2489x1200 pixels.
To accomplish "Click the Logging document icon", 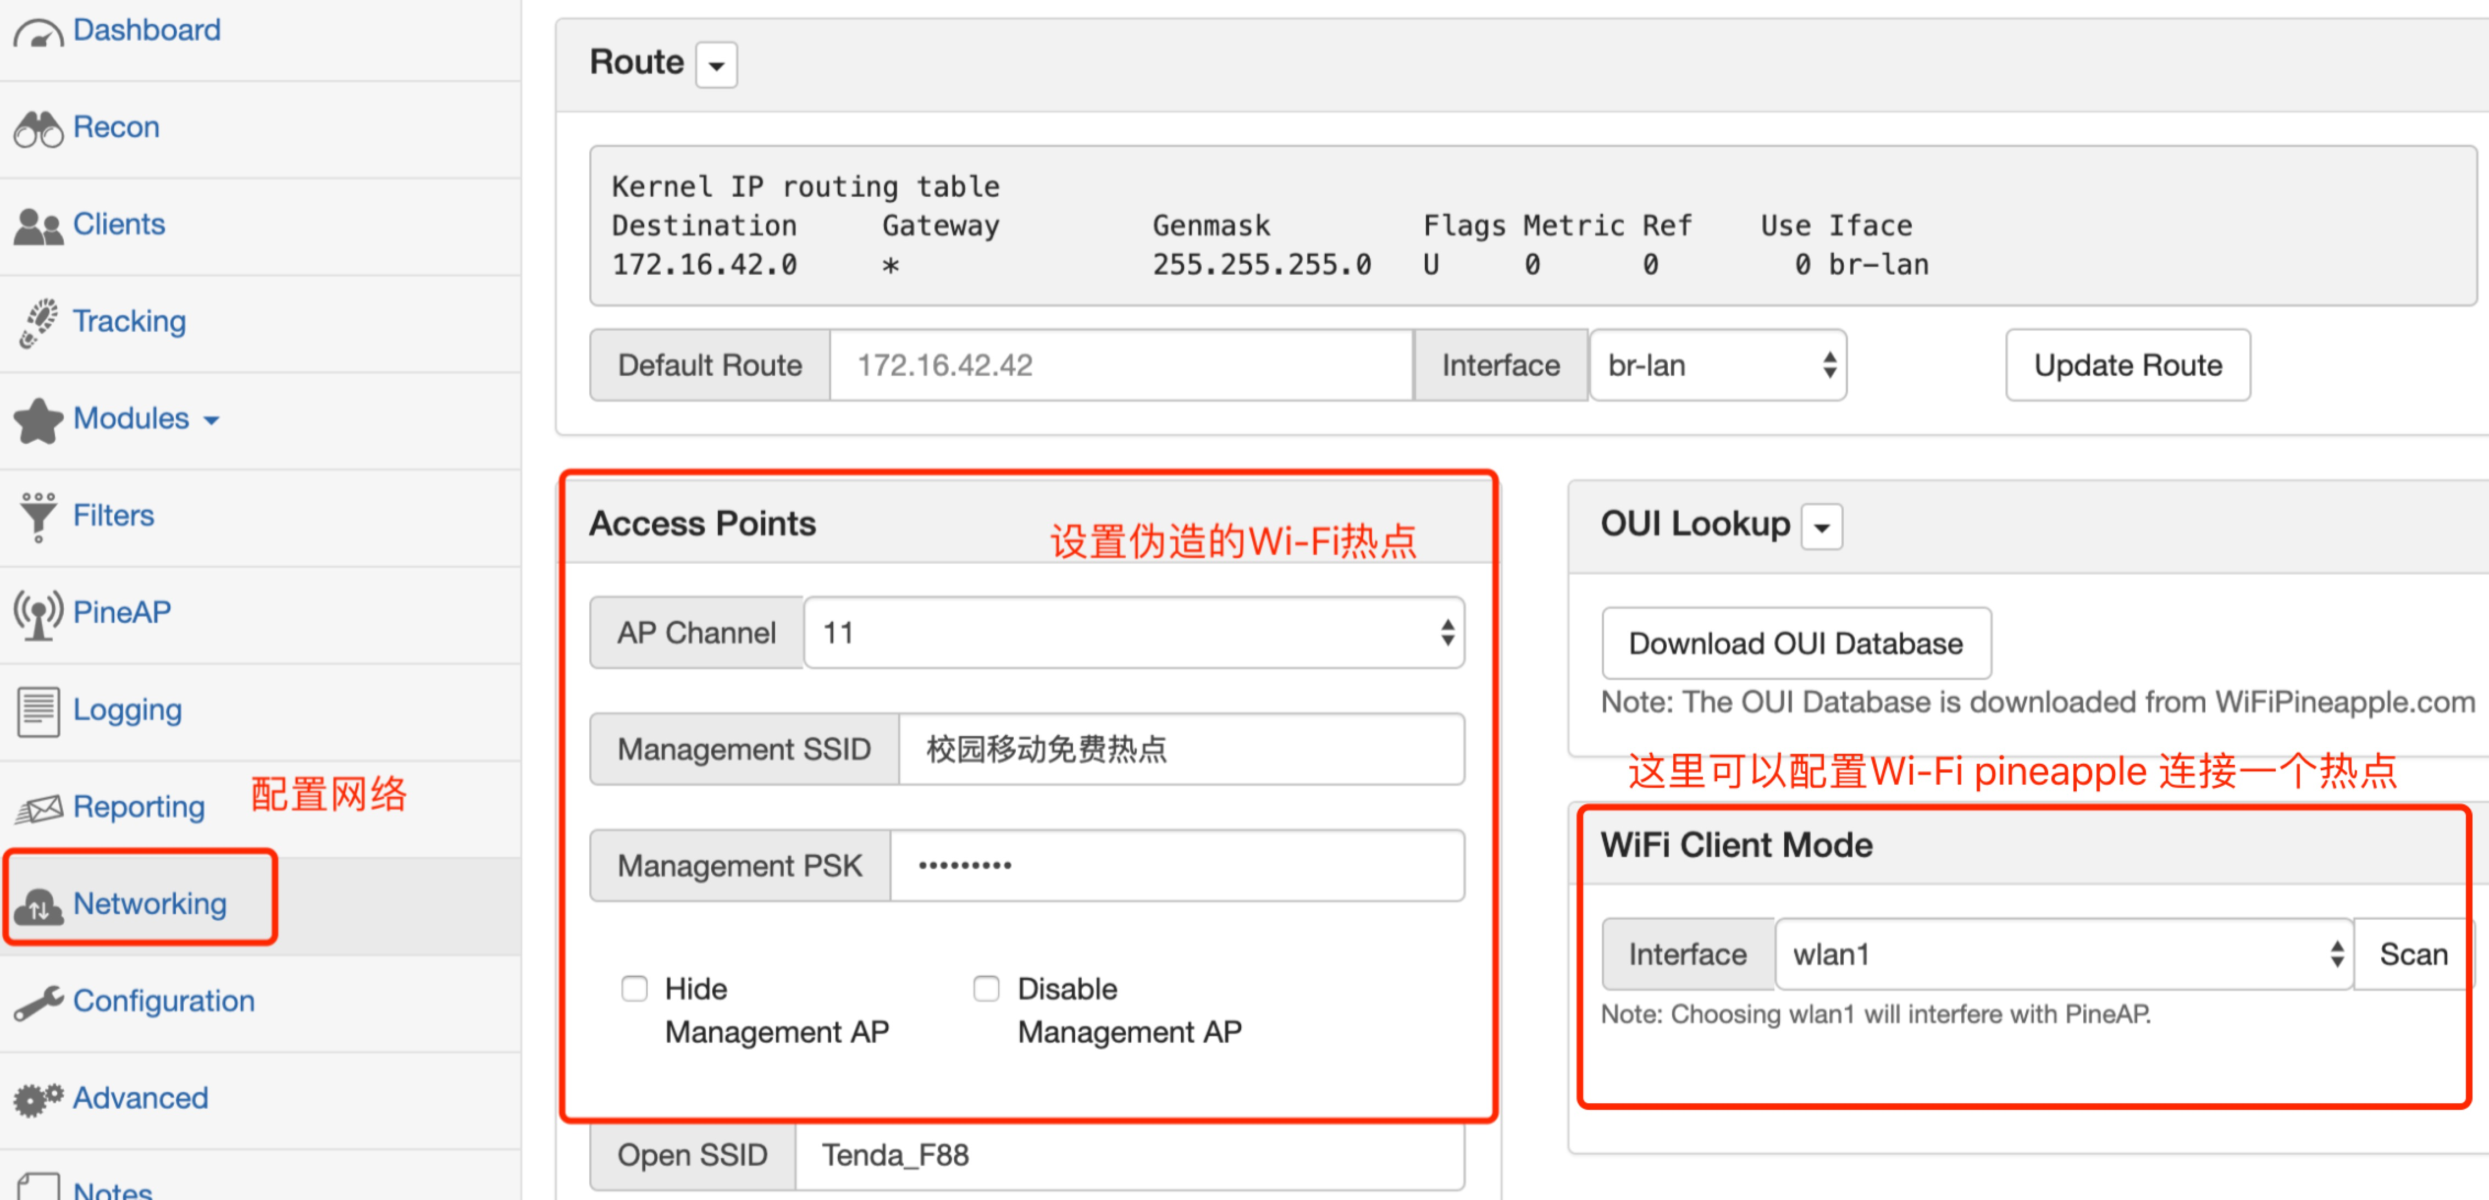I will [38, 711].
